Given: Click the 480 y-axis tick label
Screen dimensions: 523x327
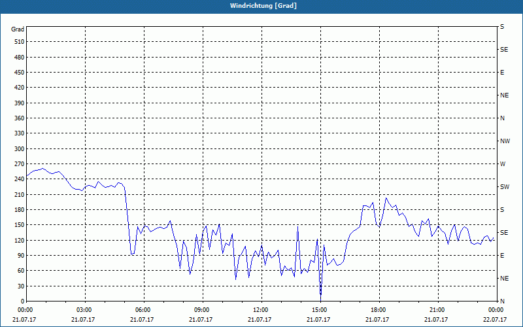Looking at the screenshot, I should pos(20,57).
